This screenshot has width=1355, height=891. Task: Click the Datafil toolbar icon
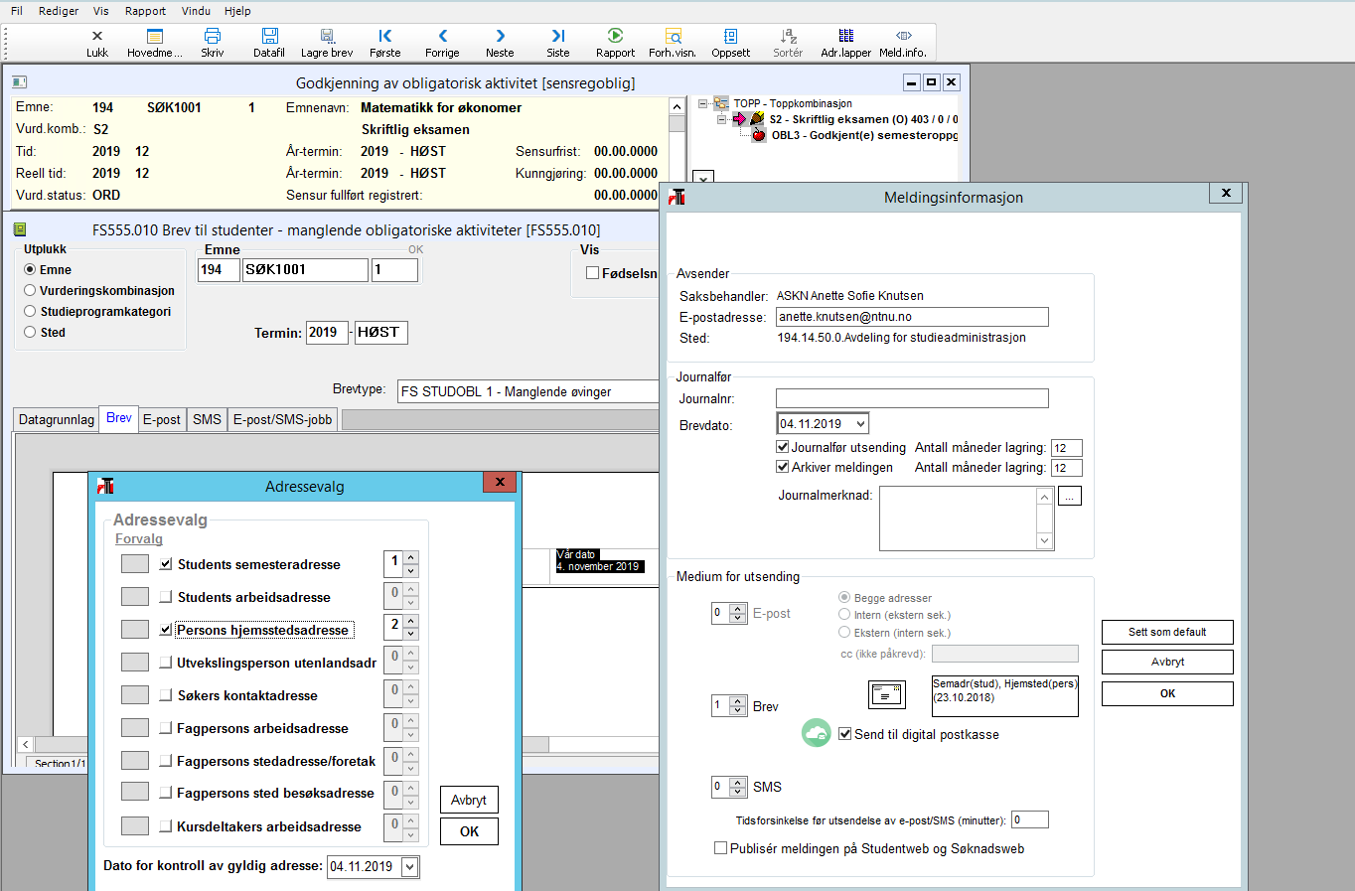pyautogui.click(x=269, y=36)
